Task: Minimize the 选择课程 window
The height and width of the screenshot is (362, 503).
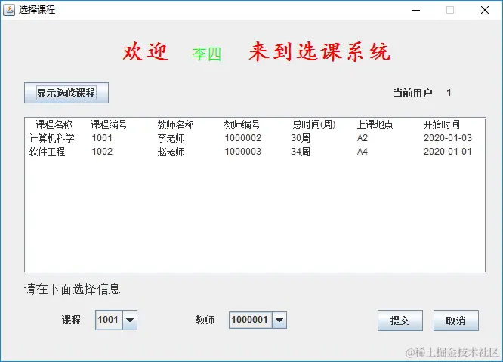Action: pyautogui.click(x=416, y=10)
